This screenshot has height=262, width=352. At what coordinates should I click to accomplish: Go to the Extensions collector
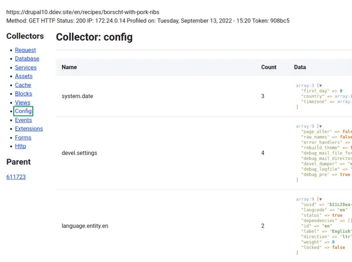click(x=29, y=129)
